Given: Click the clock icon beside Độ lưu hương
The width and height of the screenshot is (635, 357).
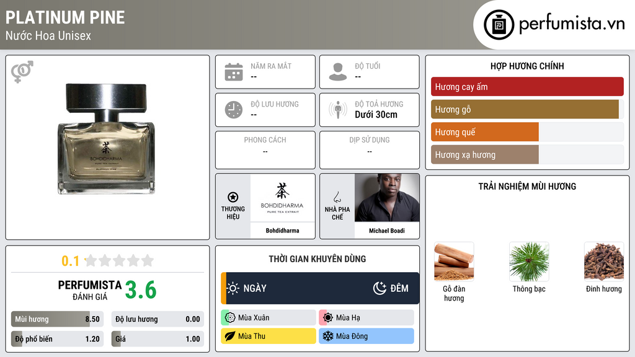Looking at the screenshot, I should click(x=234, y=110).
